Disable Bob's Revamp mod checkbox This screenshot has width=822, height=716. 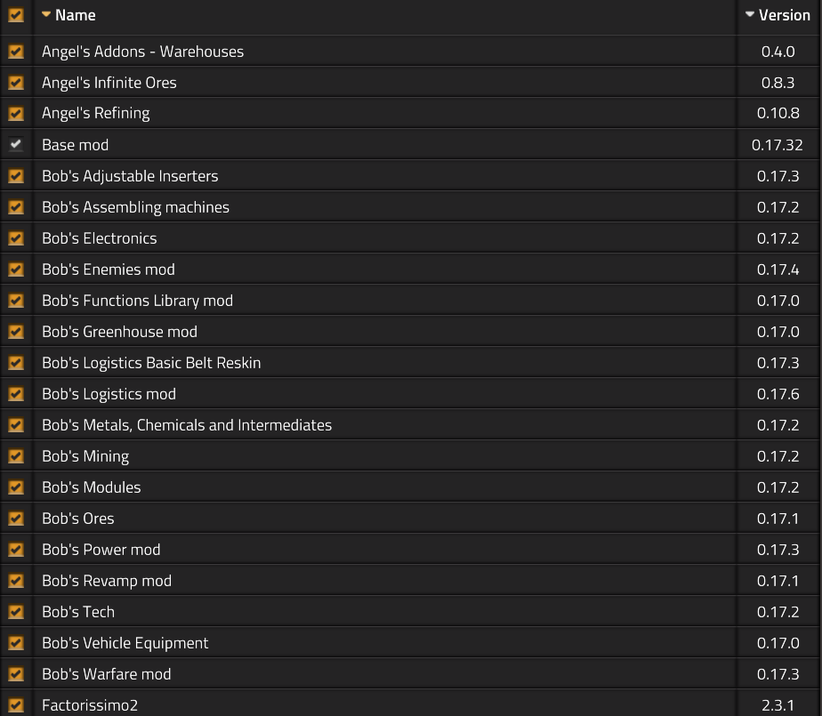tap(16, 581)
